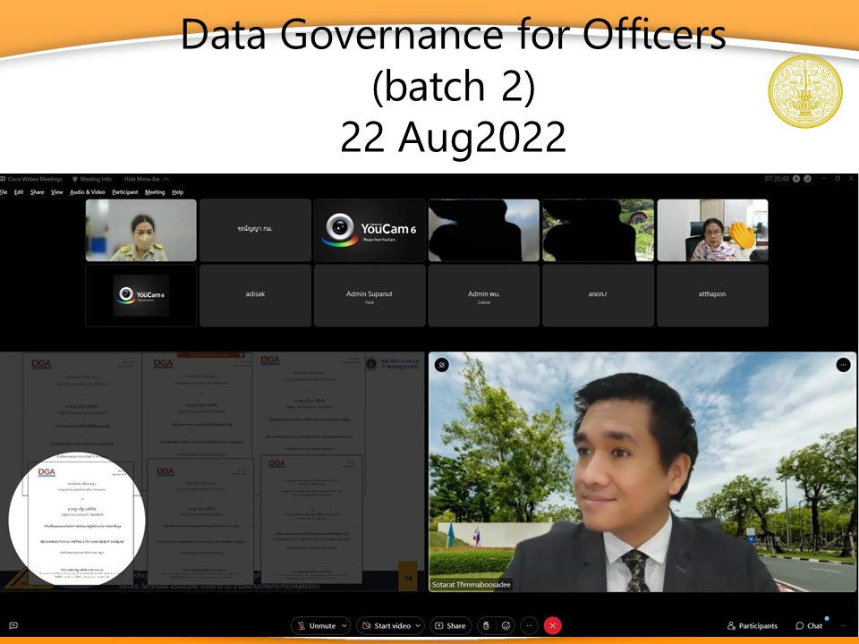
Task: Open the Participant menu
Action: point(124,192)
